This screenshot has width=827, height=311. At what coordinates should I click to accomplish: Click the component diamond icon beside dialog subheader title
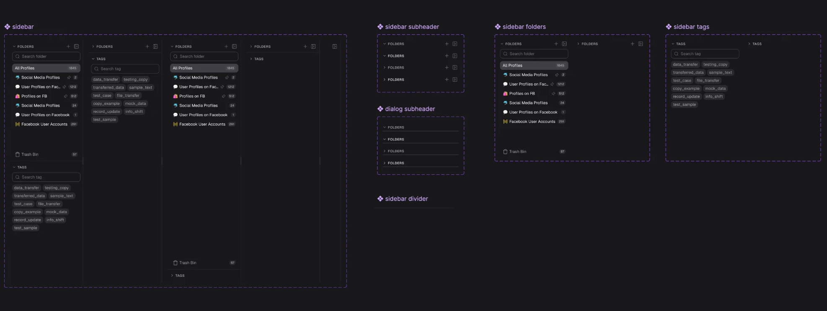click(380, 109)
